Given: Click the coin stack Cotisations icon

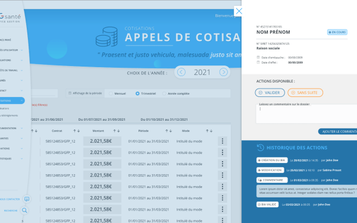Looking at the screenshot, I should [107, 37].
